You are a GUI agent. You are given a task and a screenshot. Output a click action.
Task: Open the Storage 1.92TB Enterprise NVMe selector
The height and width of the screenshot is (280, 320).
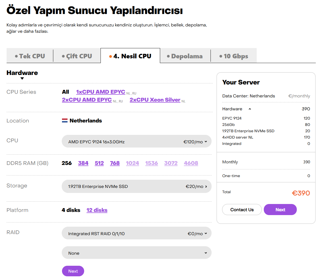click(x=136, y=186)
